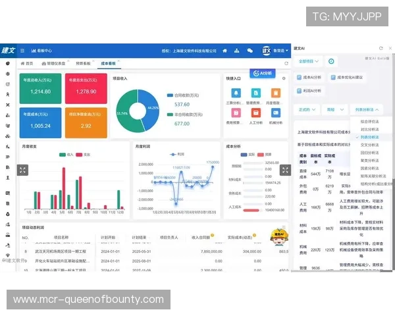Expand the 全部项目 dropdown
The image size is (395, 316).
pyautogui.click(x=309, y=61)
